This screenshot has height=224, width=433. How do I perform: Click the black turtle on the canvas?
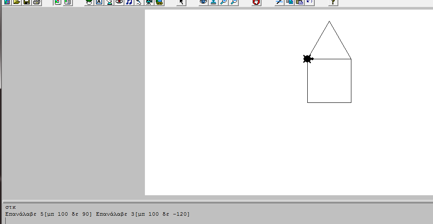(308, 59)
